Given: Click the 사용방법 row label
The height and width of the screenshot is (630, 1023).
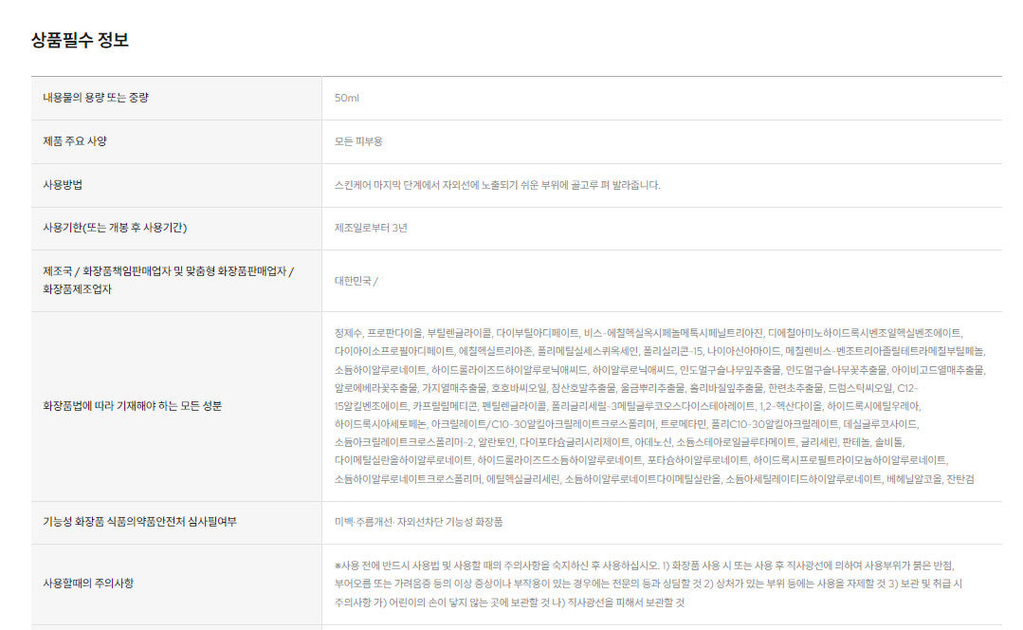Looking at the screenshot, I should (x=63, y=185).
